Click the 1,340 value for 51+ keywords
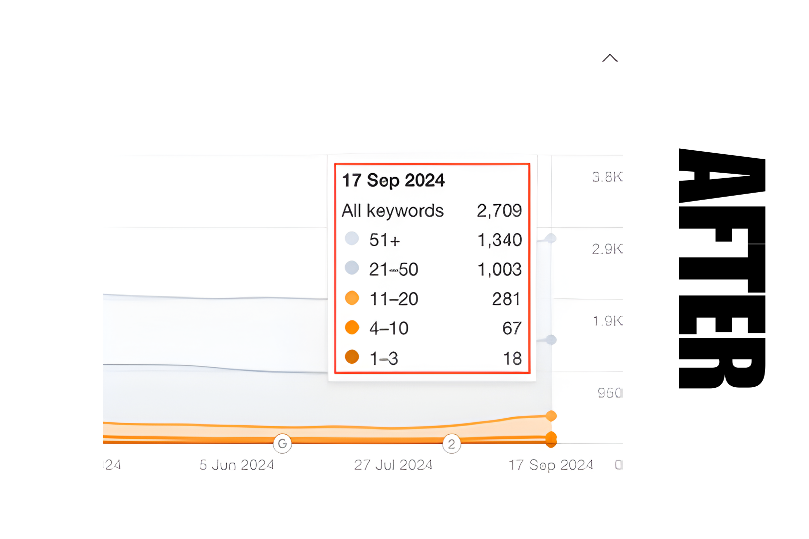 point(499,240)
